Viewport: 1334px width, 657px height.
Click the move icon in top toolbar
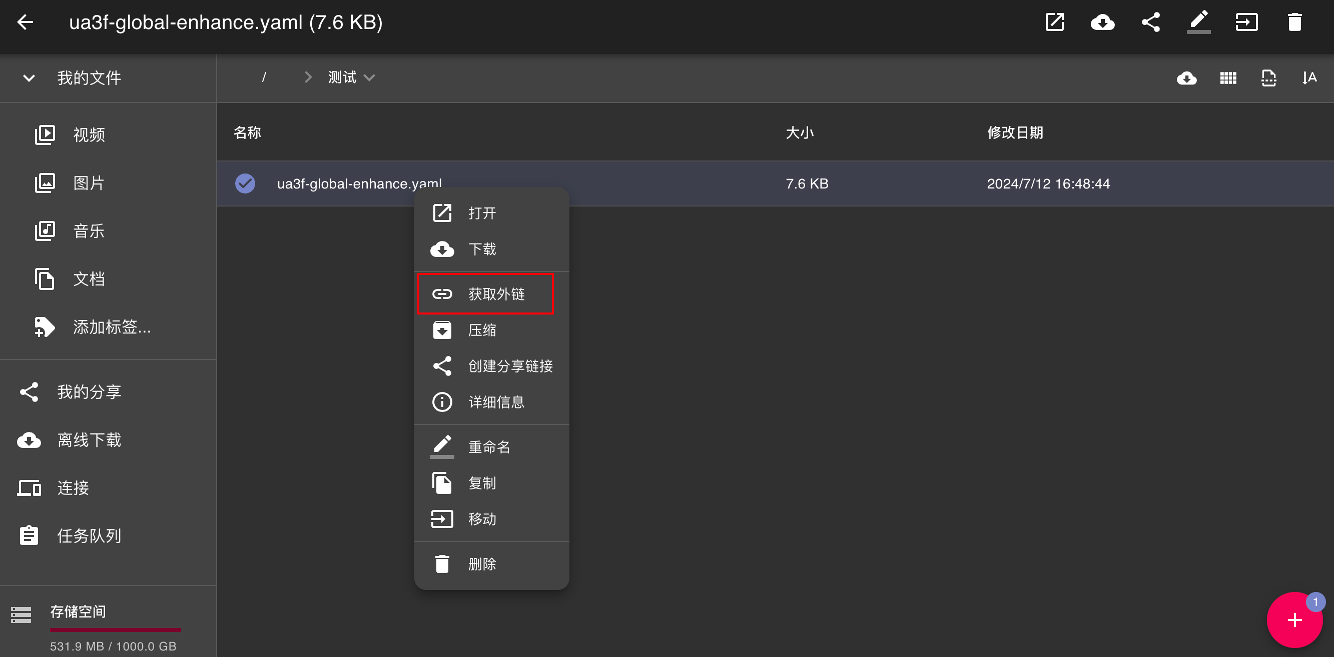1246,22
